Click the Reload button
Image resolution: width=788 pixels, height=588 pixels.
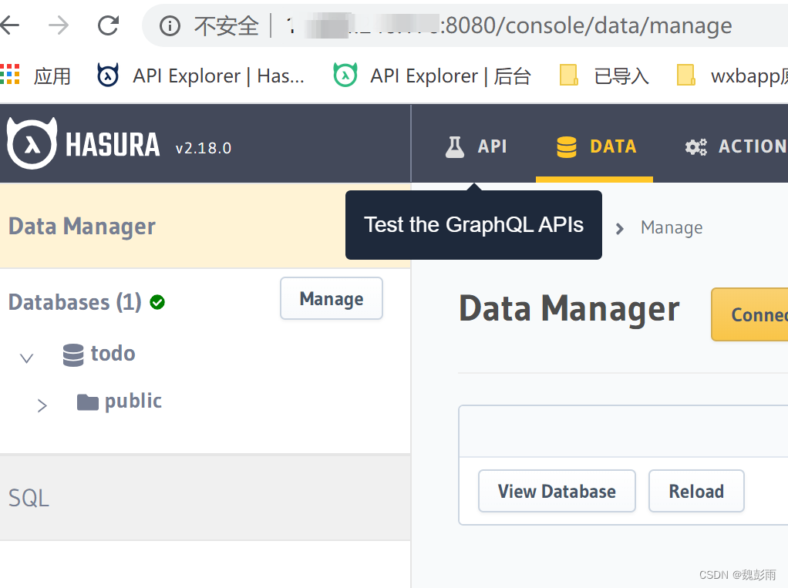point(696,491)
